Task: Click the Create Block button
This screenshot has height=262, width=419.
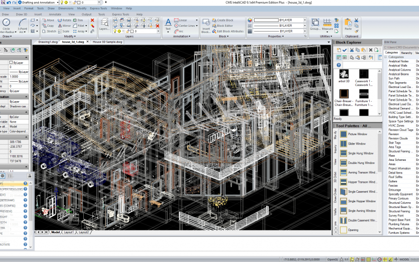Action: tap(223, 20)
